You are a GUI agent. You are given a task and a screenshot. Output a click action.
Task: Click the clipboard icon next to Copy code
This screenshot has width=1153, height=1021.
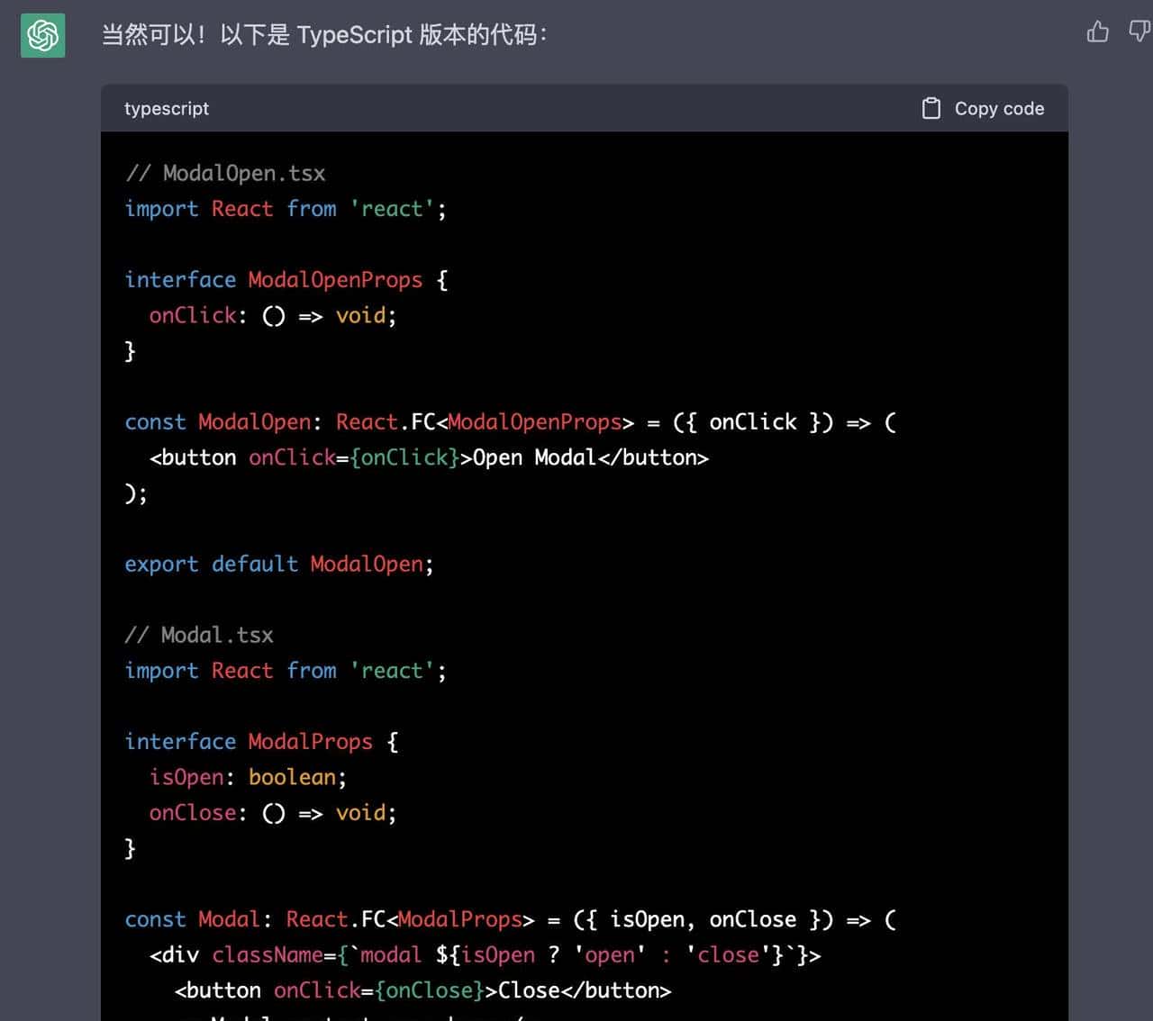[x=931, y=107]
